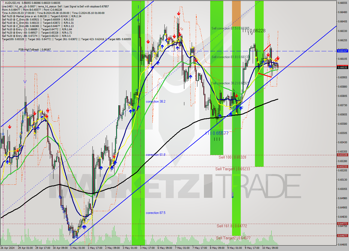Screen dimensions: 349x251
Task: Click the 6 May 09:00 time label
Action: click(165, 248)
